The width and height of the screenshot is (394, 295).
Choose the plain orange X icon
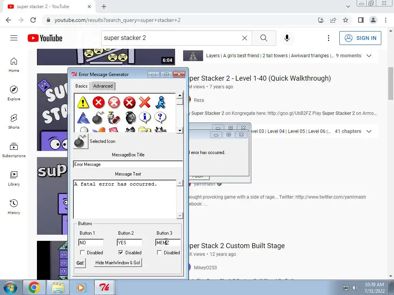145,102
